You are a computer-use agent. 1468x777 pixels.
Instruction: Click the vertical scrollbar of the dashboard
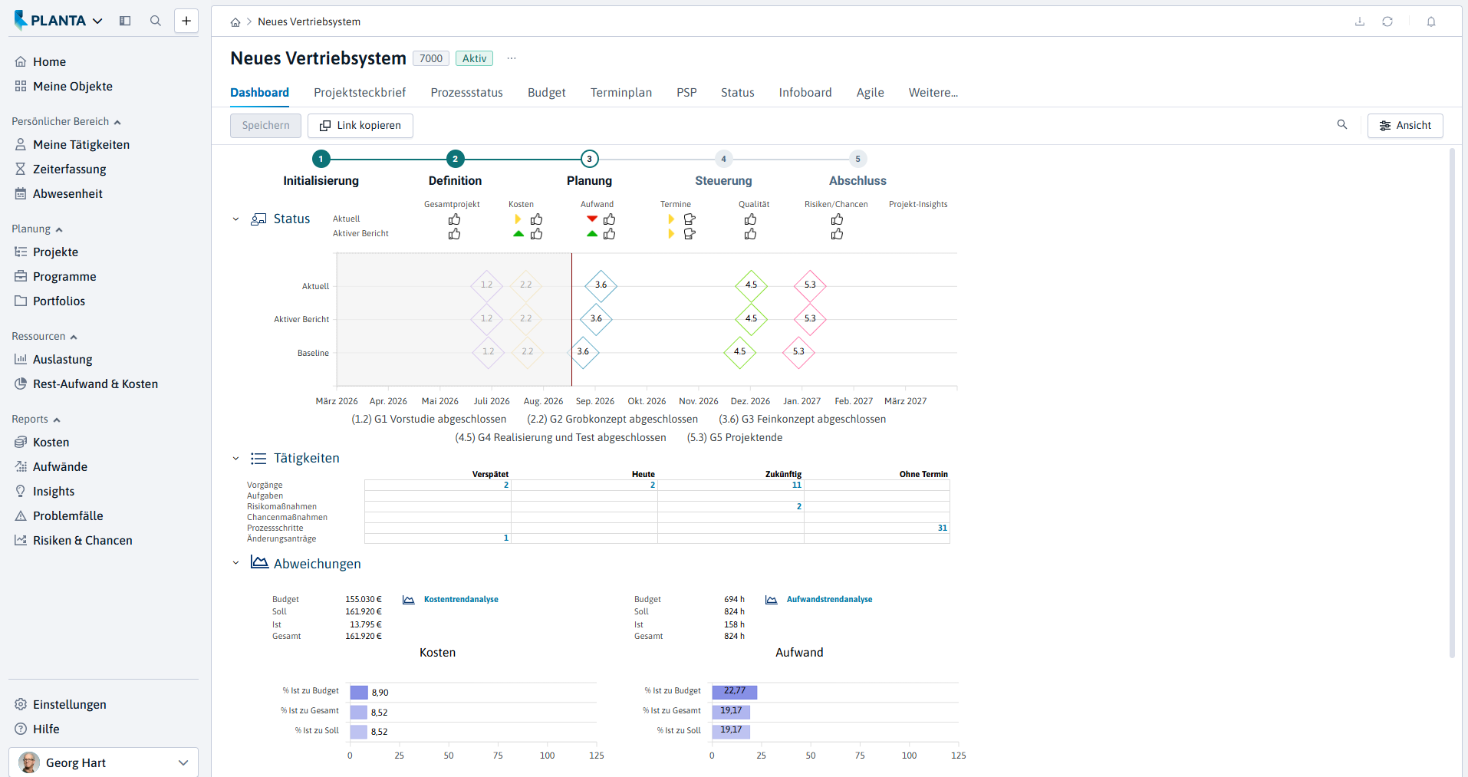tap(1452, 403)
